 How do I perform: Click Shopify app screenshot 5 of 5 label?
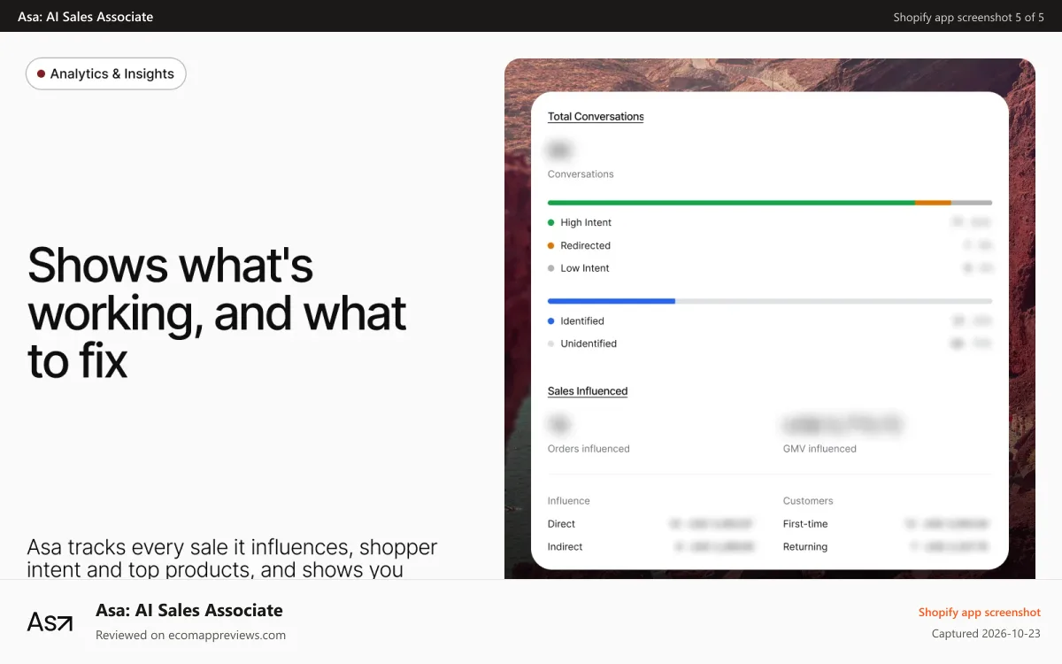968,17
